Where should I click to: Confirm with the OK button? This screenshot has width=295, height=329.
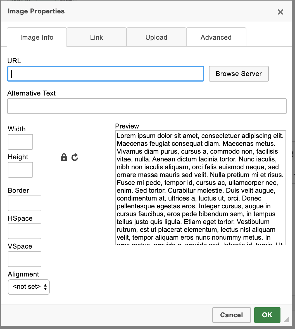(x=267, y=315)
